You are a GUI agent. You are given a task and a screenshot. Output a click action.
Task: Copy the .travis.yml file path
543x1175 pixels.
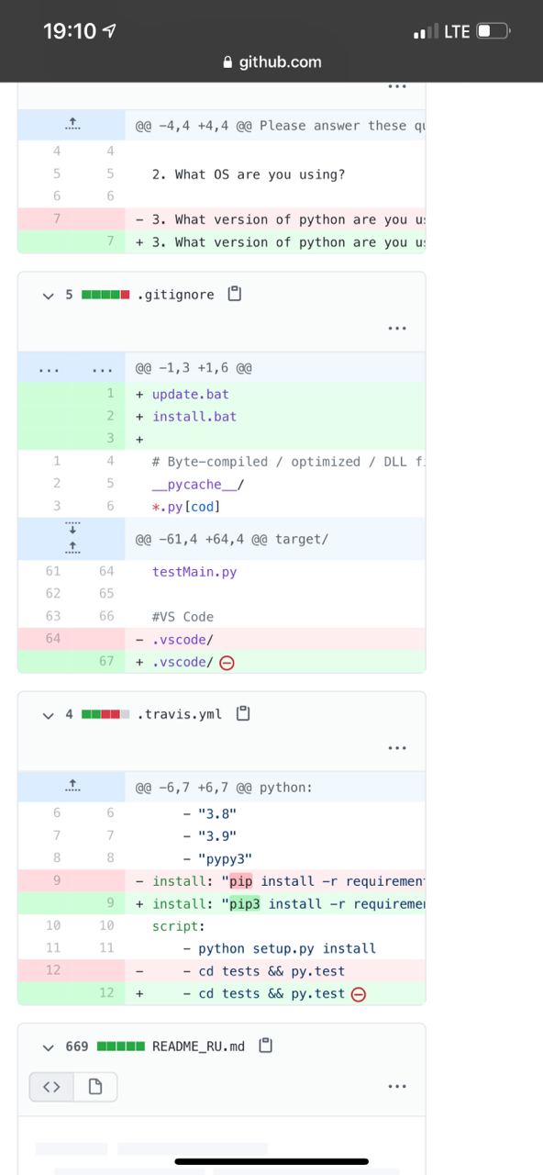tap(243, 713)
